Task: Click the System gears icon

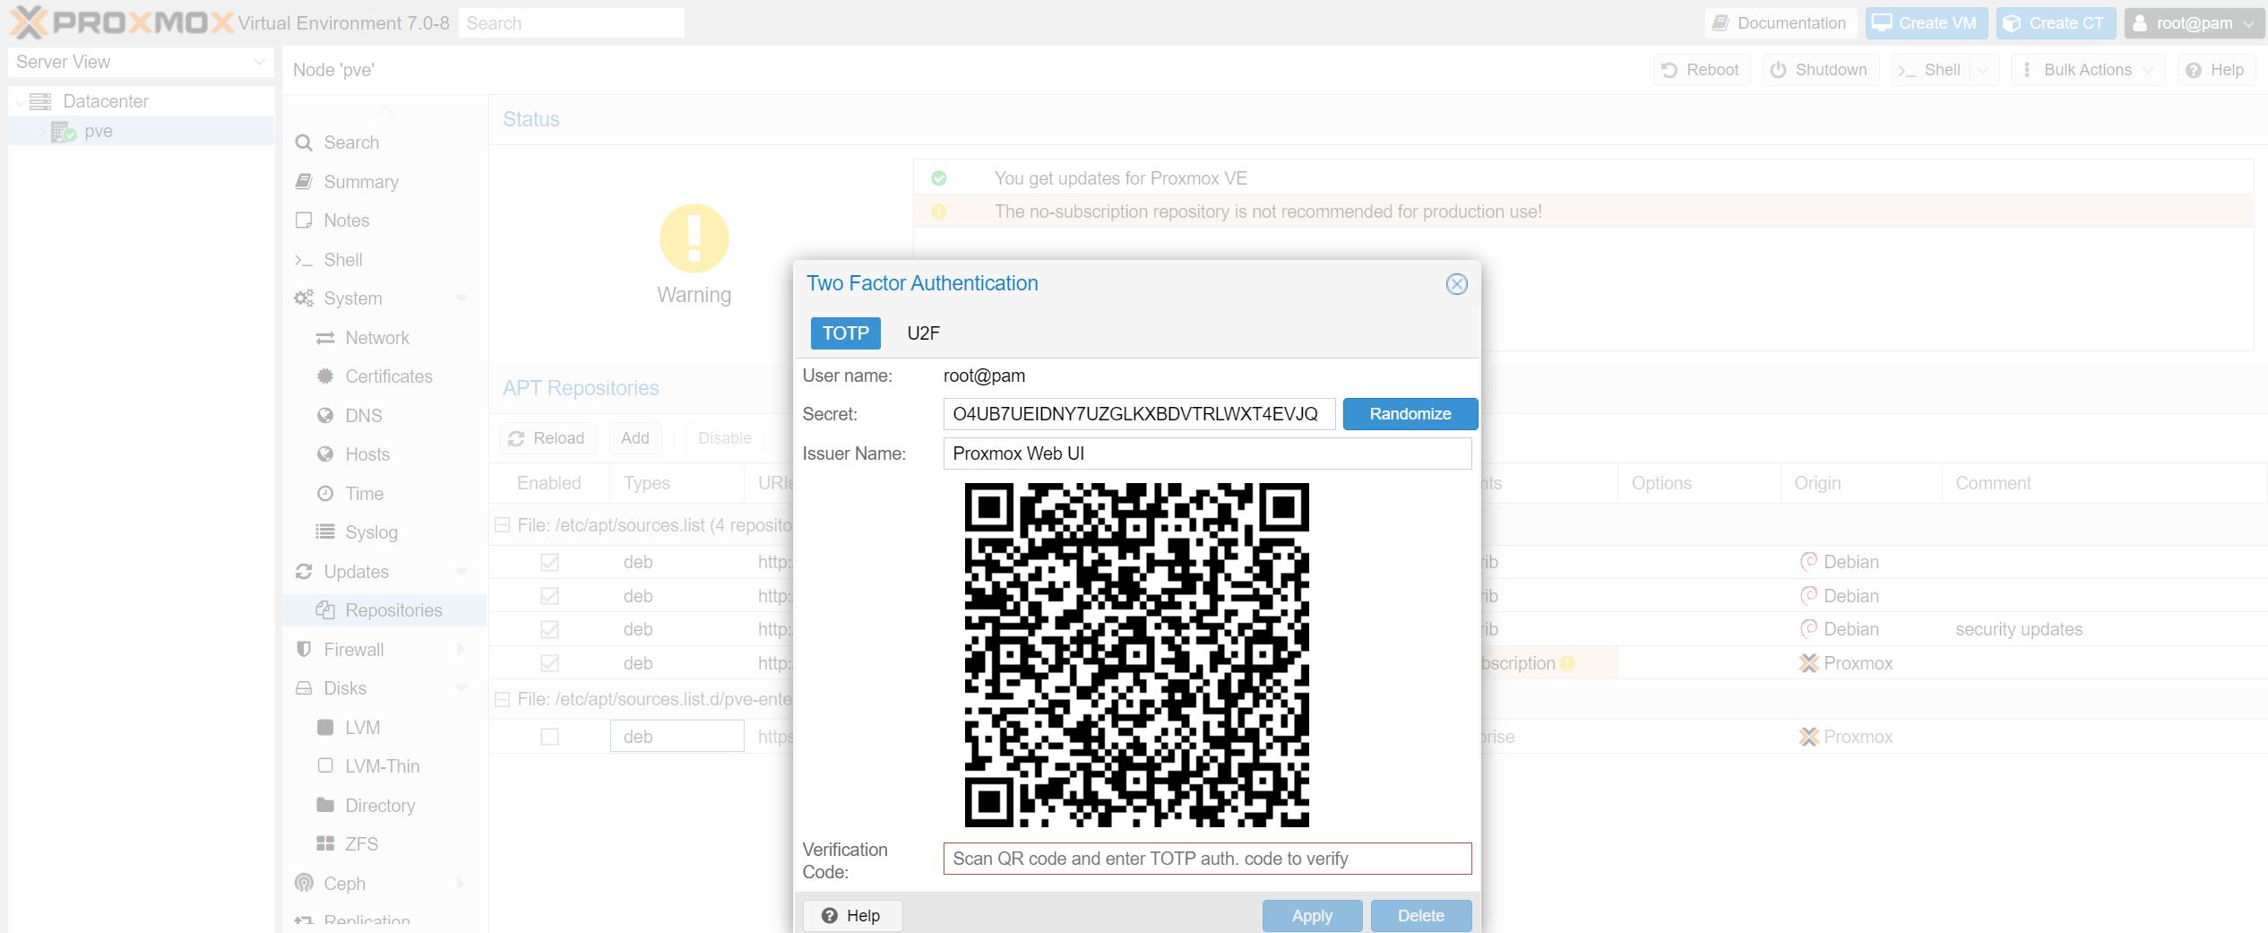Action: [304, 298]
